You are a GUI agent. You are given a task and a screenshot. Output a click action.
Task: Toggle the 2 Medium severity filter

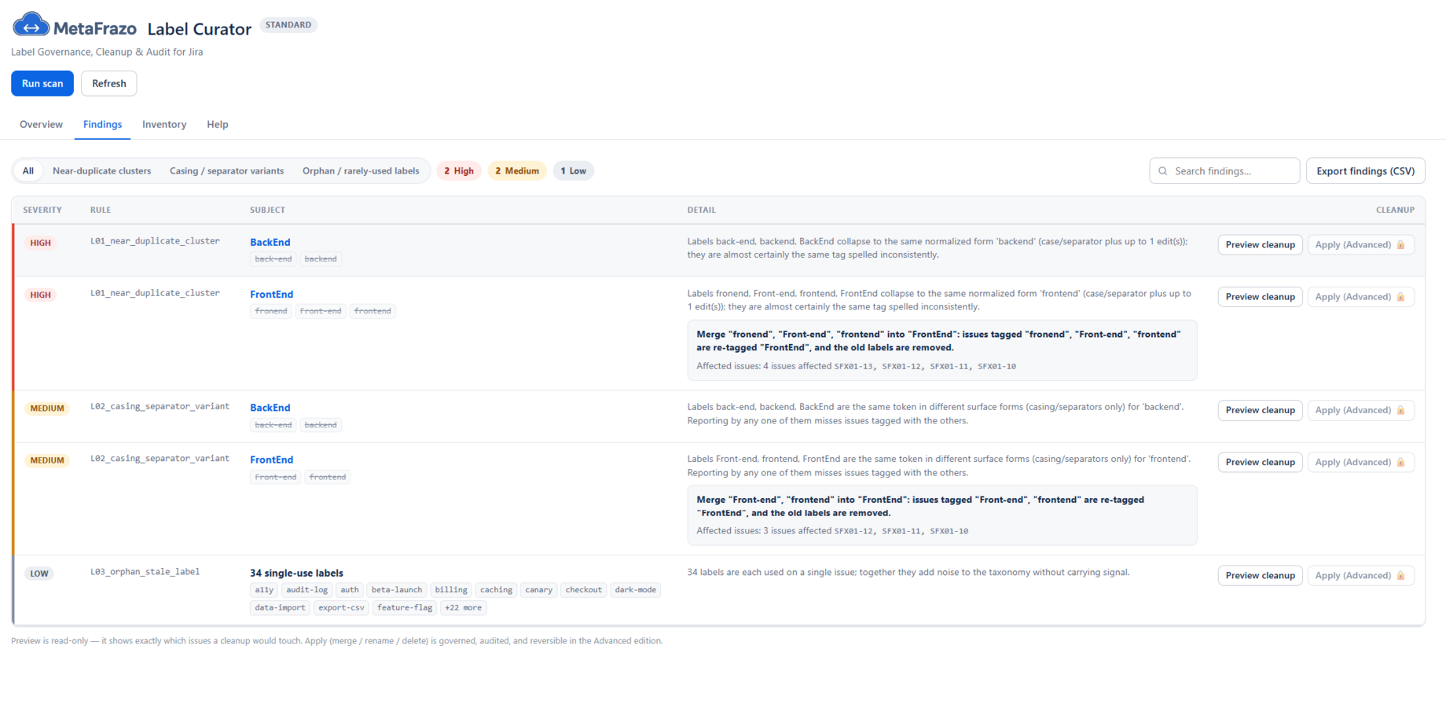click(517, 171)
